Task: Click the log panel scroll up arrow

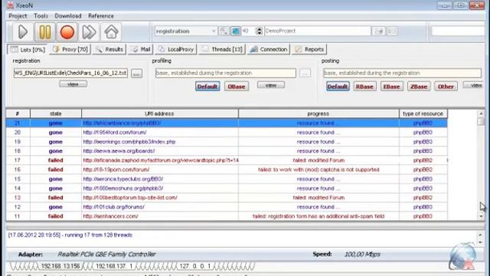Action: coord(480,235)
